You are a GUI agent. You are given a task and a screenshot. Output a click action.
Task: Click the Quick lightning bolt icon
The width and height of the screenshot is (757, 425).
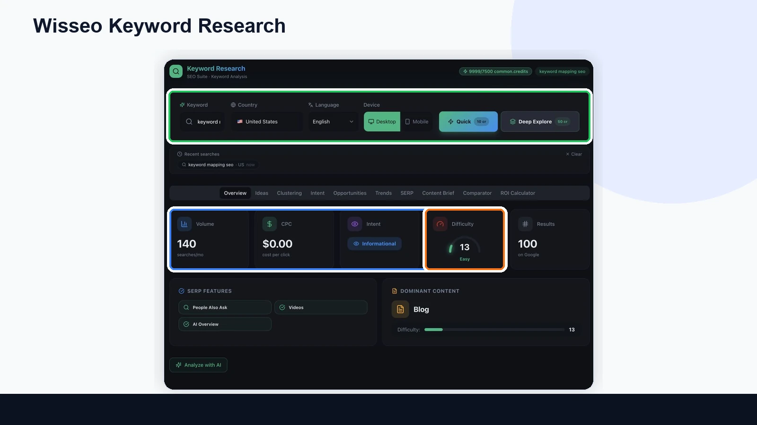451,121
